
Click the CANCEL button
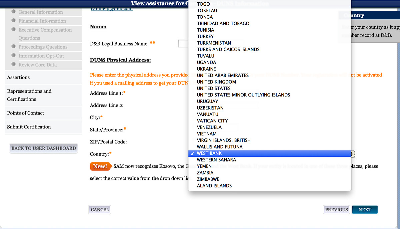click(x=100, y=210)
